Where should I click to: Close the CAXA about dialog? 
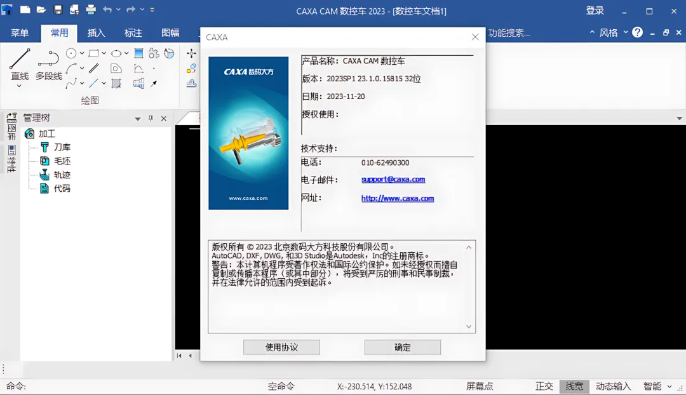(x=475, y=37)
